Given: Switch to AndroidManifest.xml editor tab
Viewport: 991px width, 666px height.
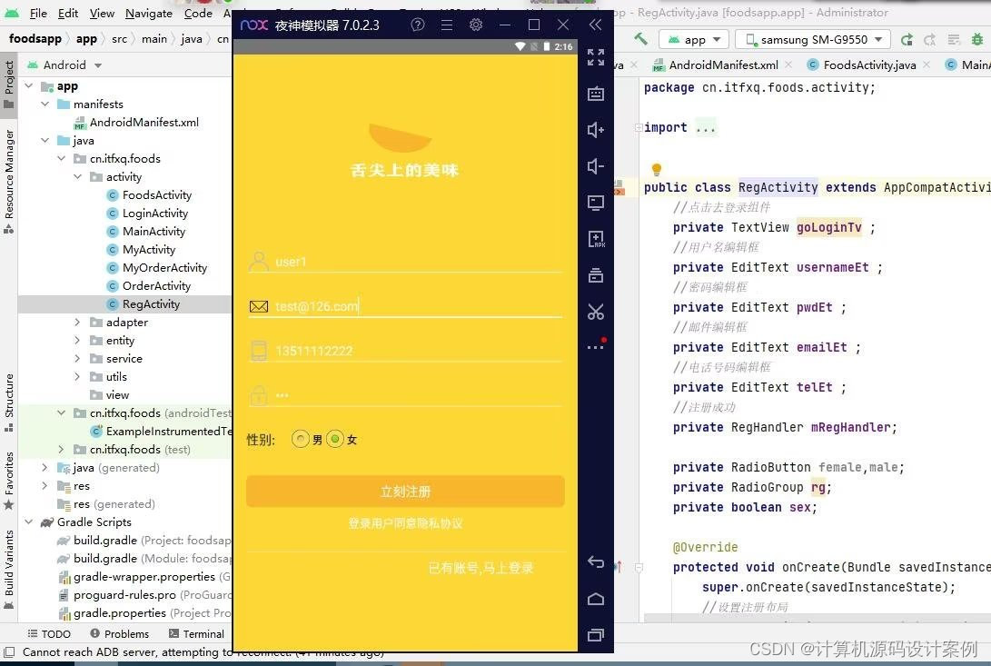Looking at the screenshot, I should 723,65.
